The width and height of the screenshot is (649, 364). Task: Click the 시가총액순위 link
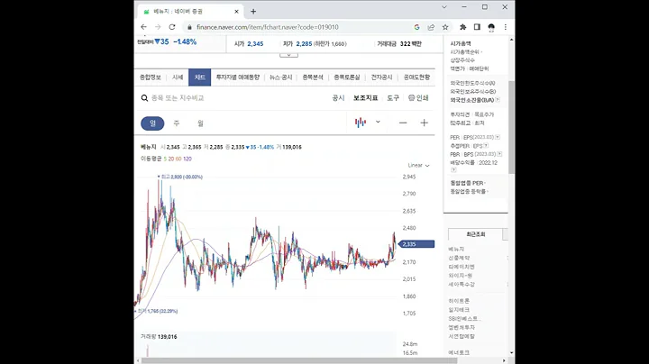(x=466, y=52)
